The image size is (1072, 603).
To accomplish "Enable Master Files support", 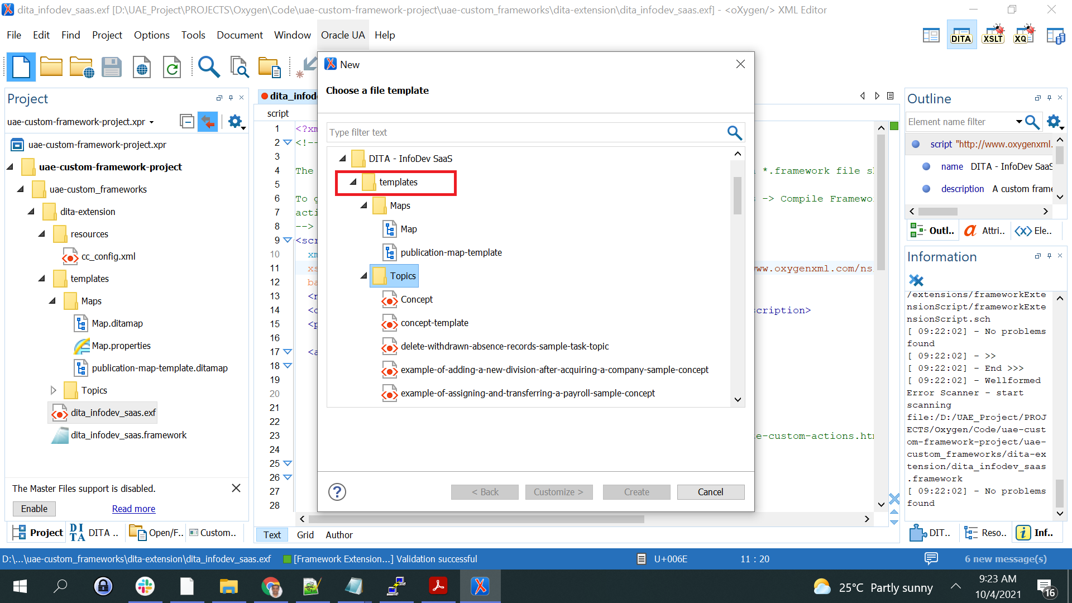I will point(34,509).
